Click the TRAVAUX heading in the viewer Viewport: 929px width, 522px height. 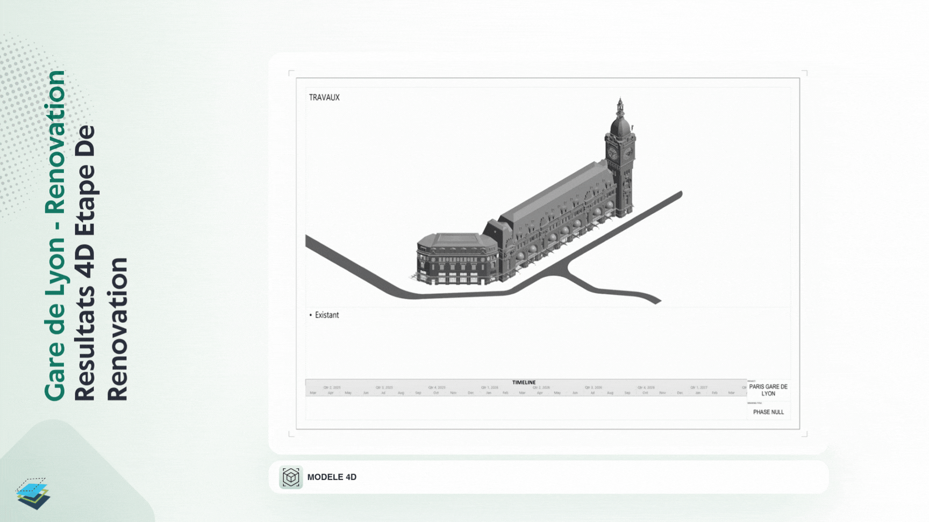(324, 97)
